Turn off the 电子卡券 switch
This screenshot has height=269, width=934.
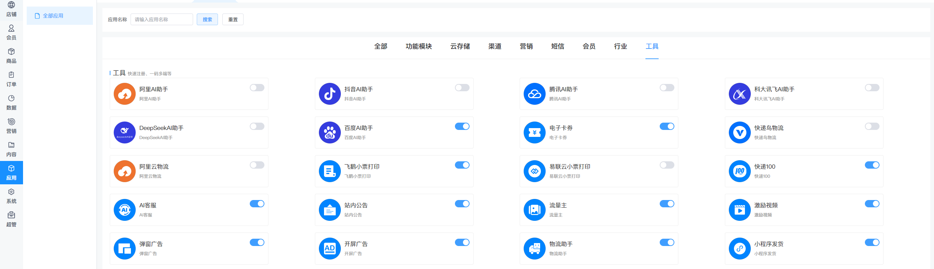pos(667,126)
